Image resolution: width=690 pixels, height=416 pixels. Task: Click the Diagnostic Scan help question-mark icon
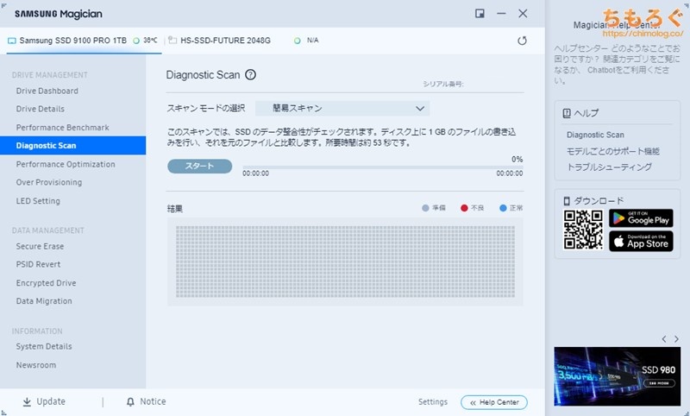tap(250, 75)
